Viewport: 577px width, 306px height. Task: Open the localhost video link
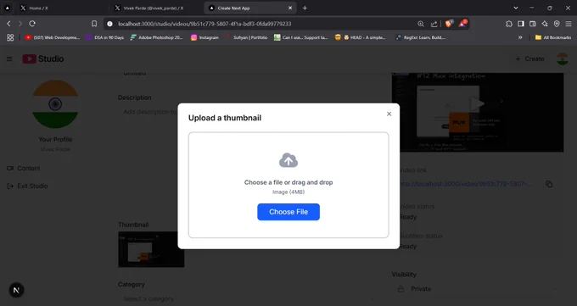coord(466,184)
